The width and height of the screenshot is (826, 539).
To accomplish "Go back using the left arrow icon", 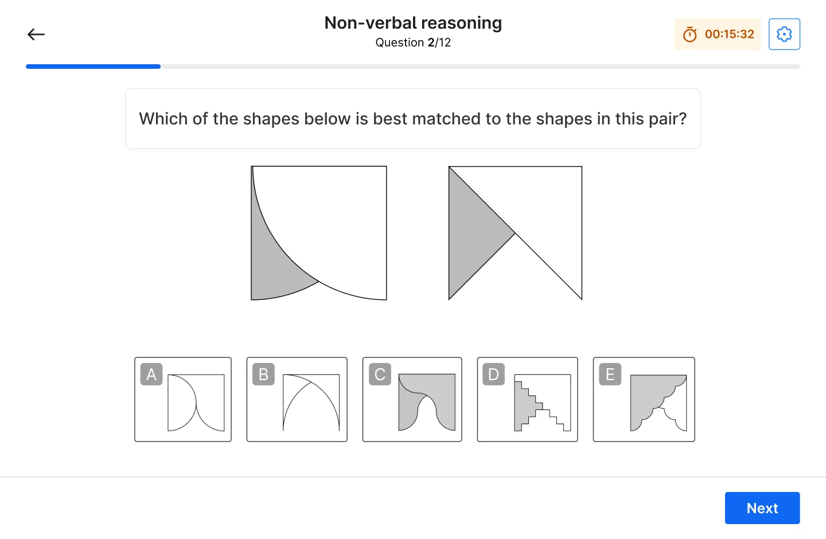I will (36, 34).
